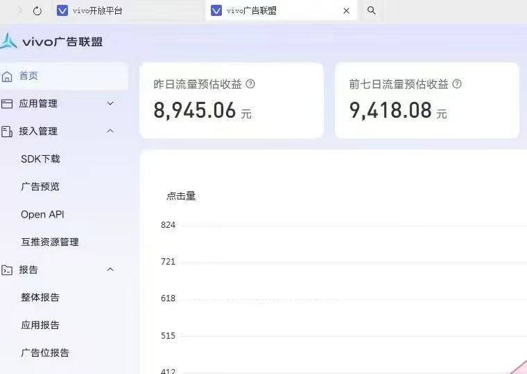
Task: Click the home icon beside 首页
Action: click(x=7, y=77)
